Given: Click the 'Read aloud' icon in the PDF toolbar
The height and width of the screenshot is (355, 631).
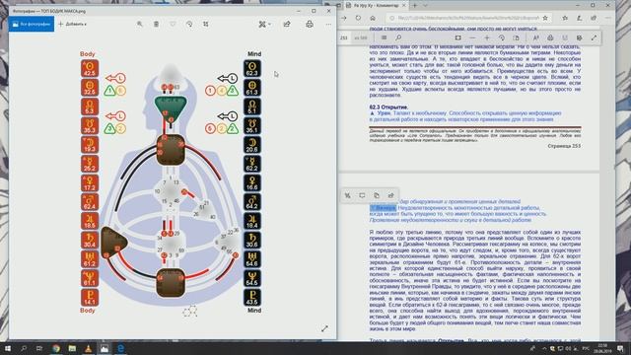Looking at the screenshot, I should coord(535,37).
